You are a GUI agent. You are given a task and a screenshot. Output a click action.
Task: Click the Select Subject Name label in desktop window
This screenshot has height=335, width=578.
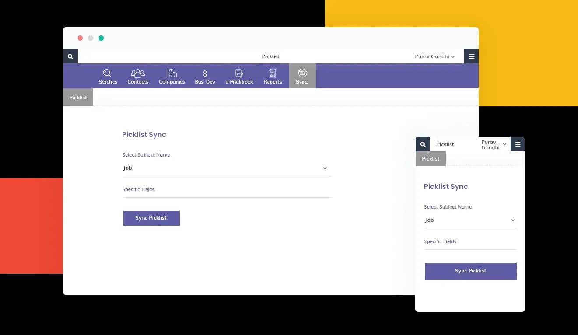click(x=146, y=155)
